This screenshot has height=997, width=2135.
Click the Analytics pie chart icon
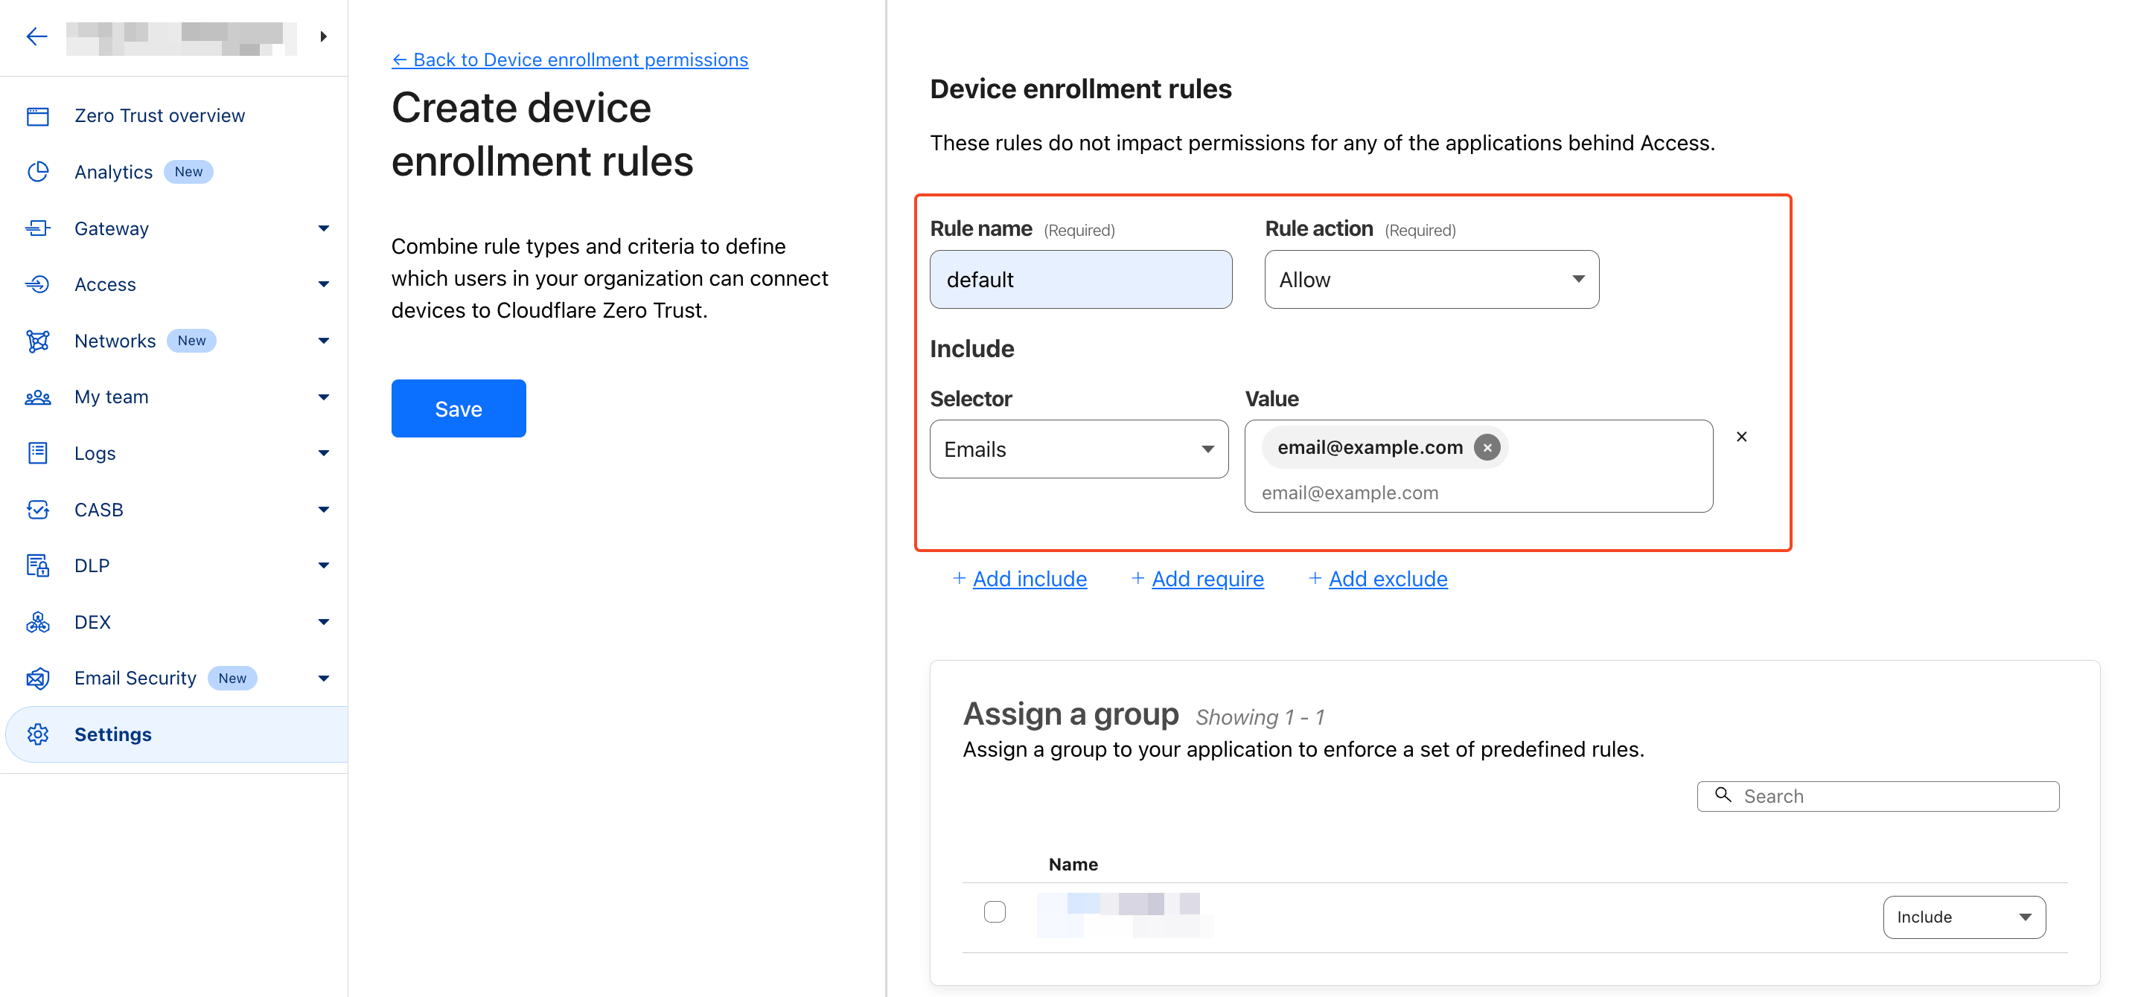[38, 171]
